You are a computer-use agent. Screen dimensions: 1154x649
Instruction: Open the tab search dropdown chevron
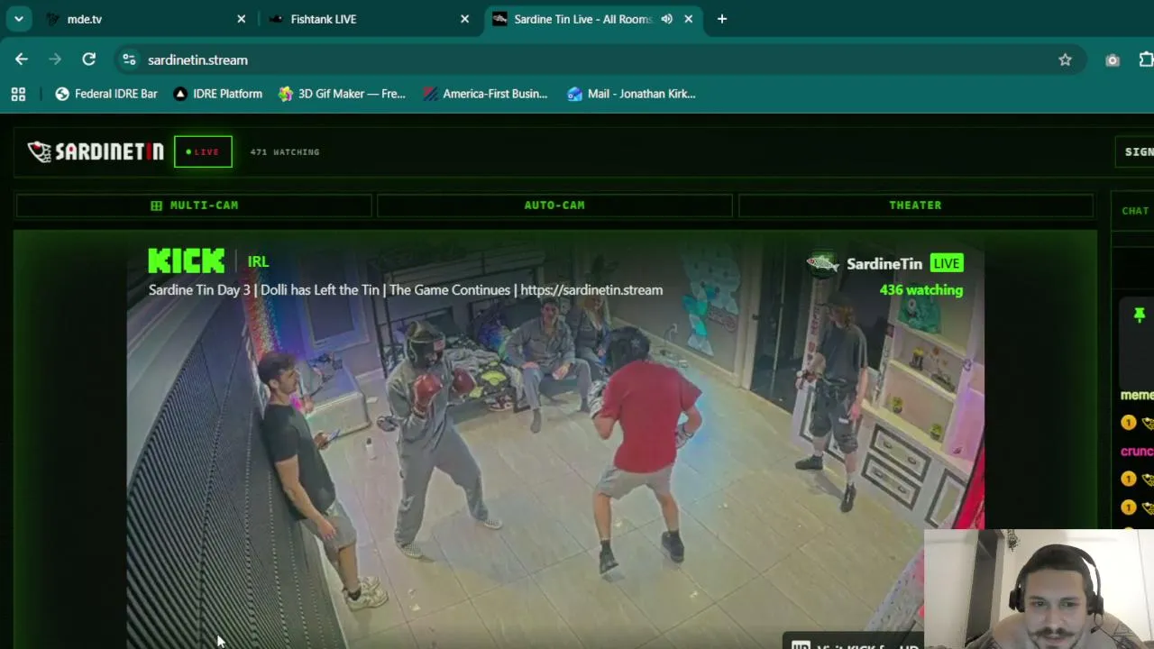click(x=18, y=19)
